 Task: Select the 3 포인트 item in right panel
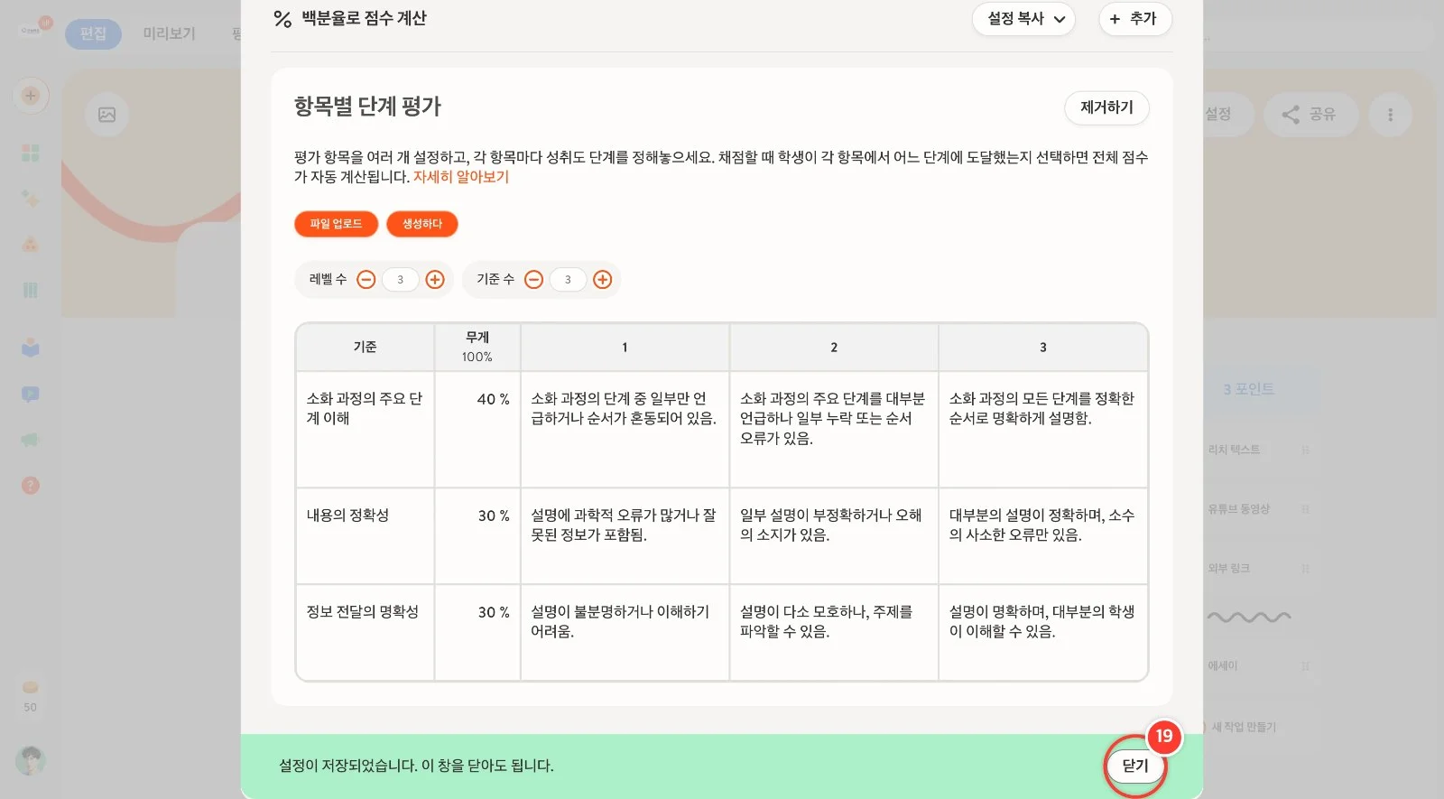(1249, 389)
